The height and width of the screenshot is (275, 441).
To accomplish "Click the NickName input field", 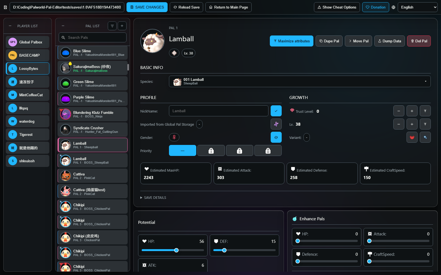I will click(219, 111).
